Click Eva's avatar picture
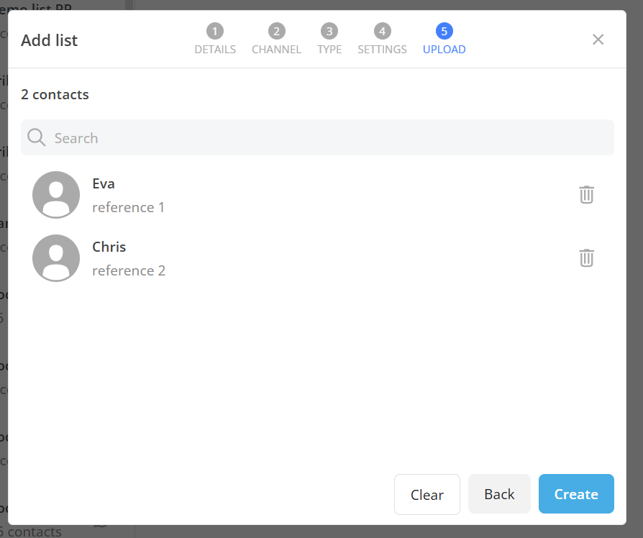Screen dimensions: 643x538 point(56,195)
